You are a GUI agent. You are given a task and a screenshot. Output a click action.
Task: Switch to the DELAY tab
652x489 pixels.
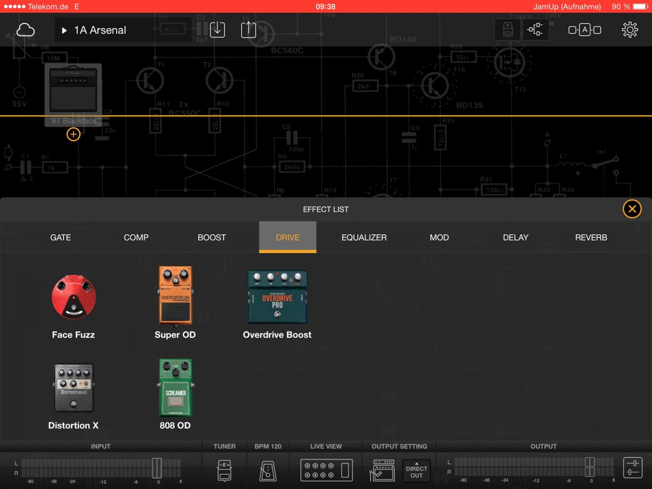tap(515, 237)
